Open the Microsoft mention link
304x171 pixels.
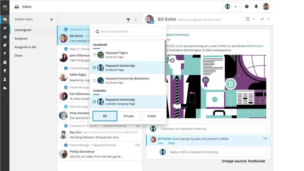[176, 46]
